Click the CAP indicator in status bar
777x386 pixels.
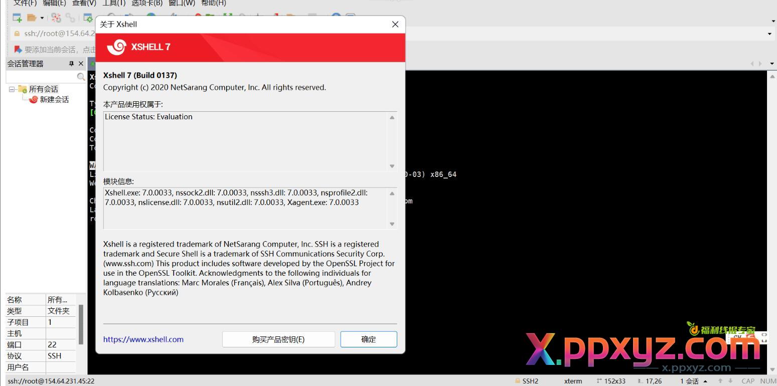[x=748, y=381]
